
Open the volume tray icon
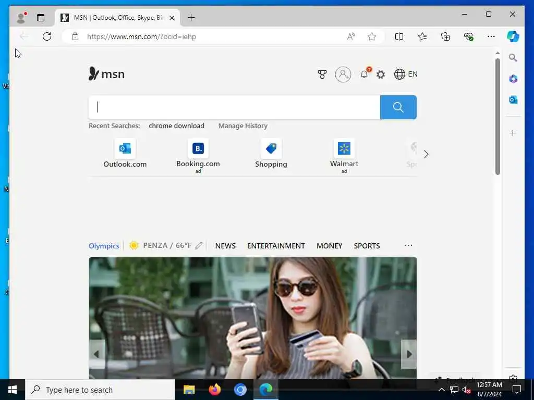pyautogui.click(x=466, y=390)
